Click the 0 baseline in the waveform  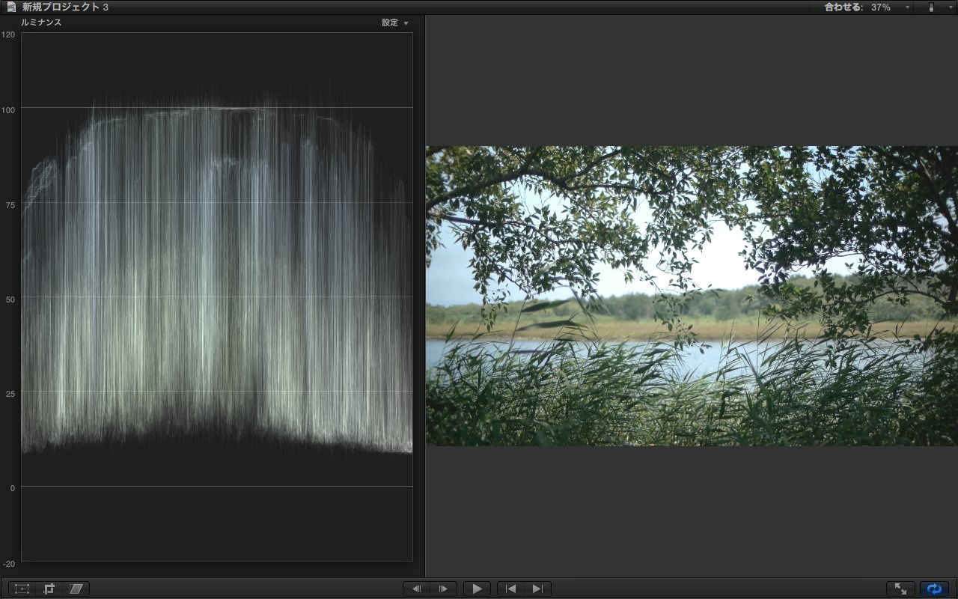tap(217, 487)
